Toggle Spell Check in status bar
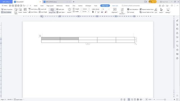 click(18, 99)
